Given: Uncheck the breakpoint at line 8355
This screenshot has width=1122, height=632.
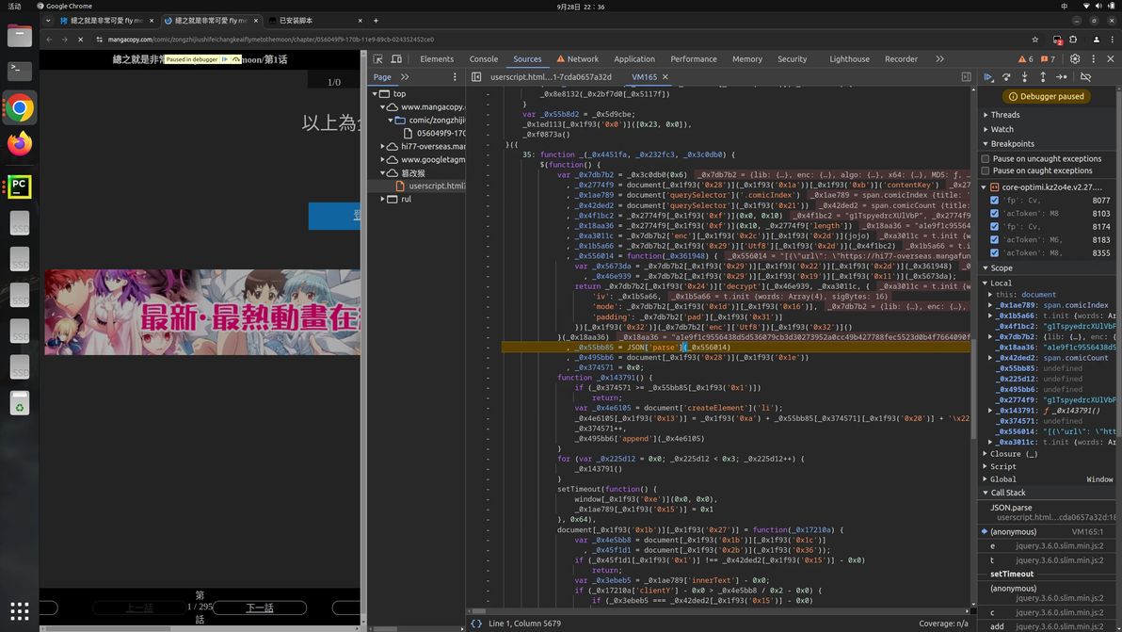Looking at the screenshot, I should [x=994, y=252].
